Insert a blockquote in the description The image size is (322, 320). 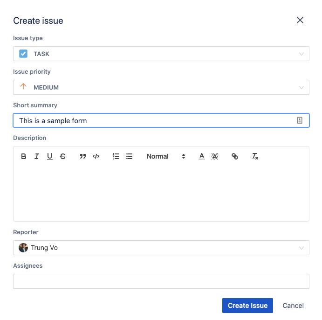click(83, 156)
